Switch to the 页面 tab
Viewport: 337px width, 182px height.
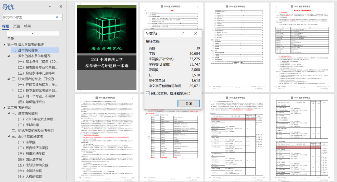pos(17,26)
